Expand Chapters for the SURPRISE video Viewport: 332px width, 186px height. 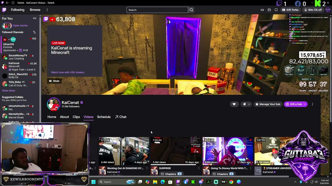171,174
